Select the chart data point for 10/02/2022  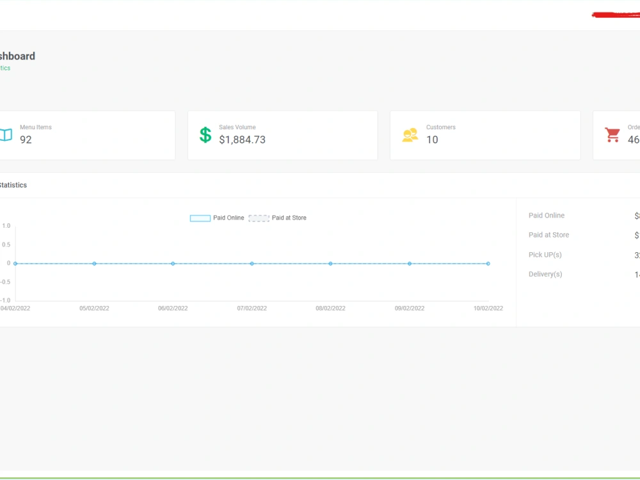tap(488, 264)
